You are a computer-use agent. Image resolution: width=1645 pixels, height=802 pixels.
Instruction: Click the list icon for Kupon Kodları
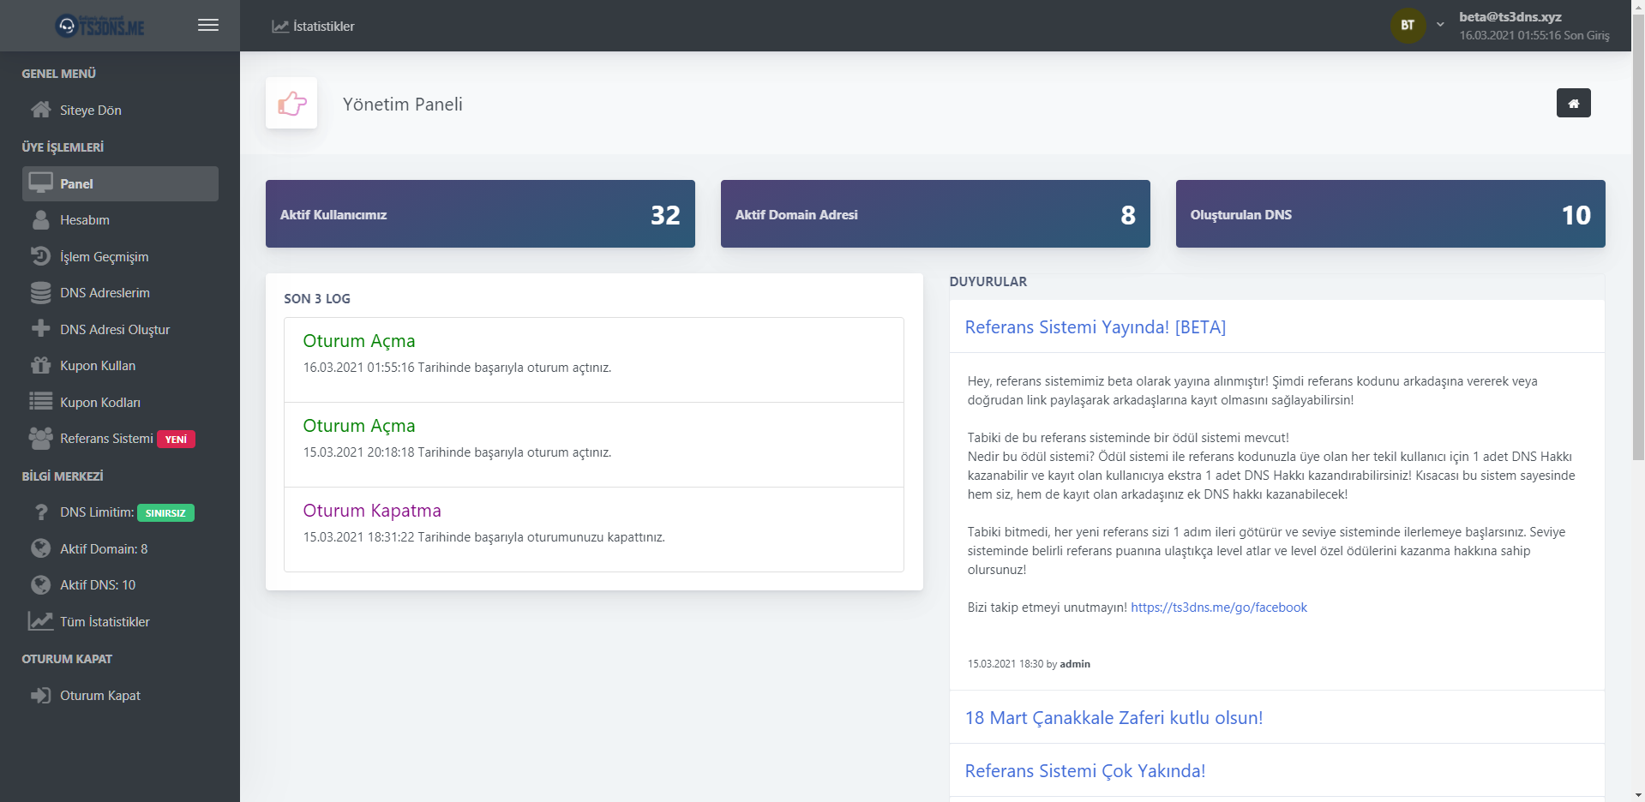click(40, 402)
